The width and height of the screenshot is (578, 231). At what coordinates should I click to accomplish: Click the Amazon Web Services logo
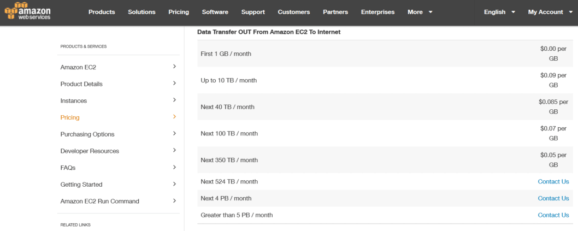click(x=28, y=11)
